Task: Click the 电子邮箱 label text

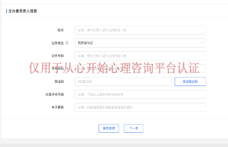Action: 58,107
